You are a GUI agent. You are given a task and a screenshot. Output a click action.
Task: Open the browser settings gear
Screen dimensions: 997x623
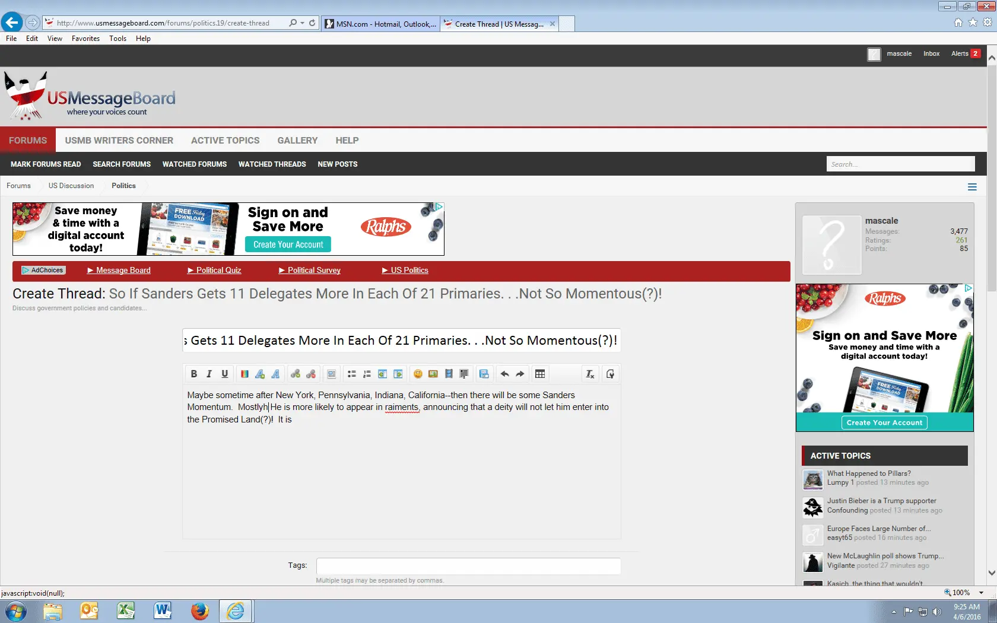[988, 23]
